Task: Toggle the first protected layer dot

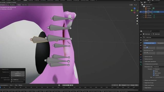Action: click(144, 52)
